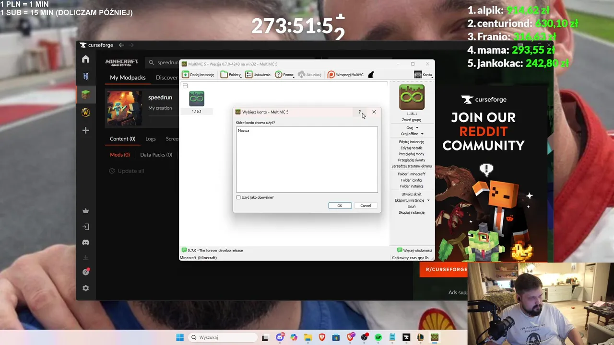Switch to Discover tab in CurseForge
Screen dimensions: 614x345
point(167,78)
